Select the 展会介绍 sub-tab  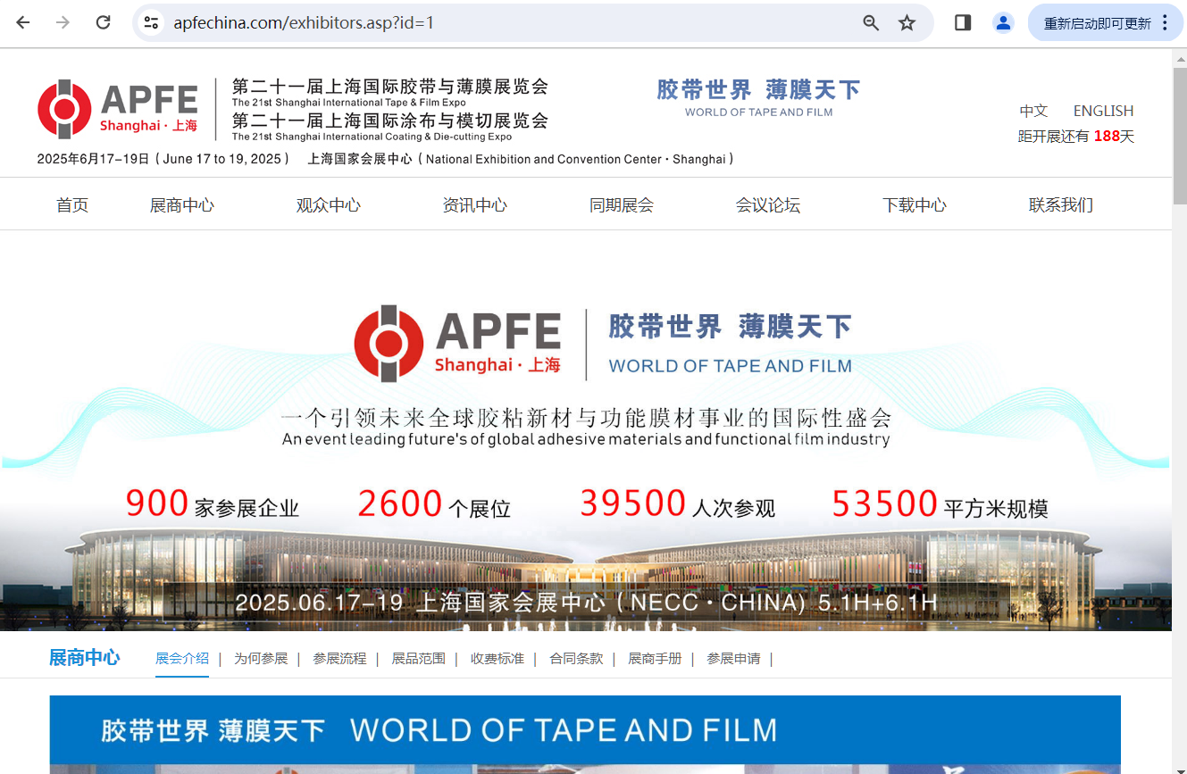(182, 659)
